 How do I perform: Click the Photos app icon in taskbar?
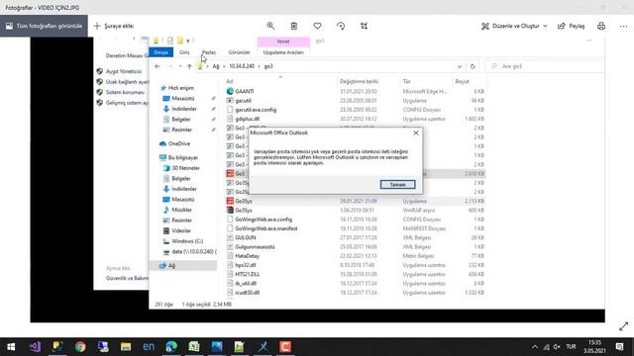click(217, 347)
